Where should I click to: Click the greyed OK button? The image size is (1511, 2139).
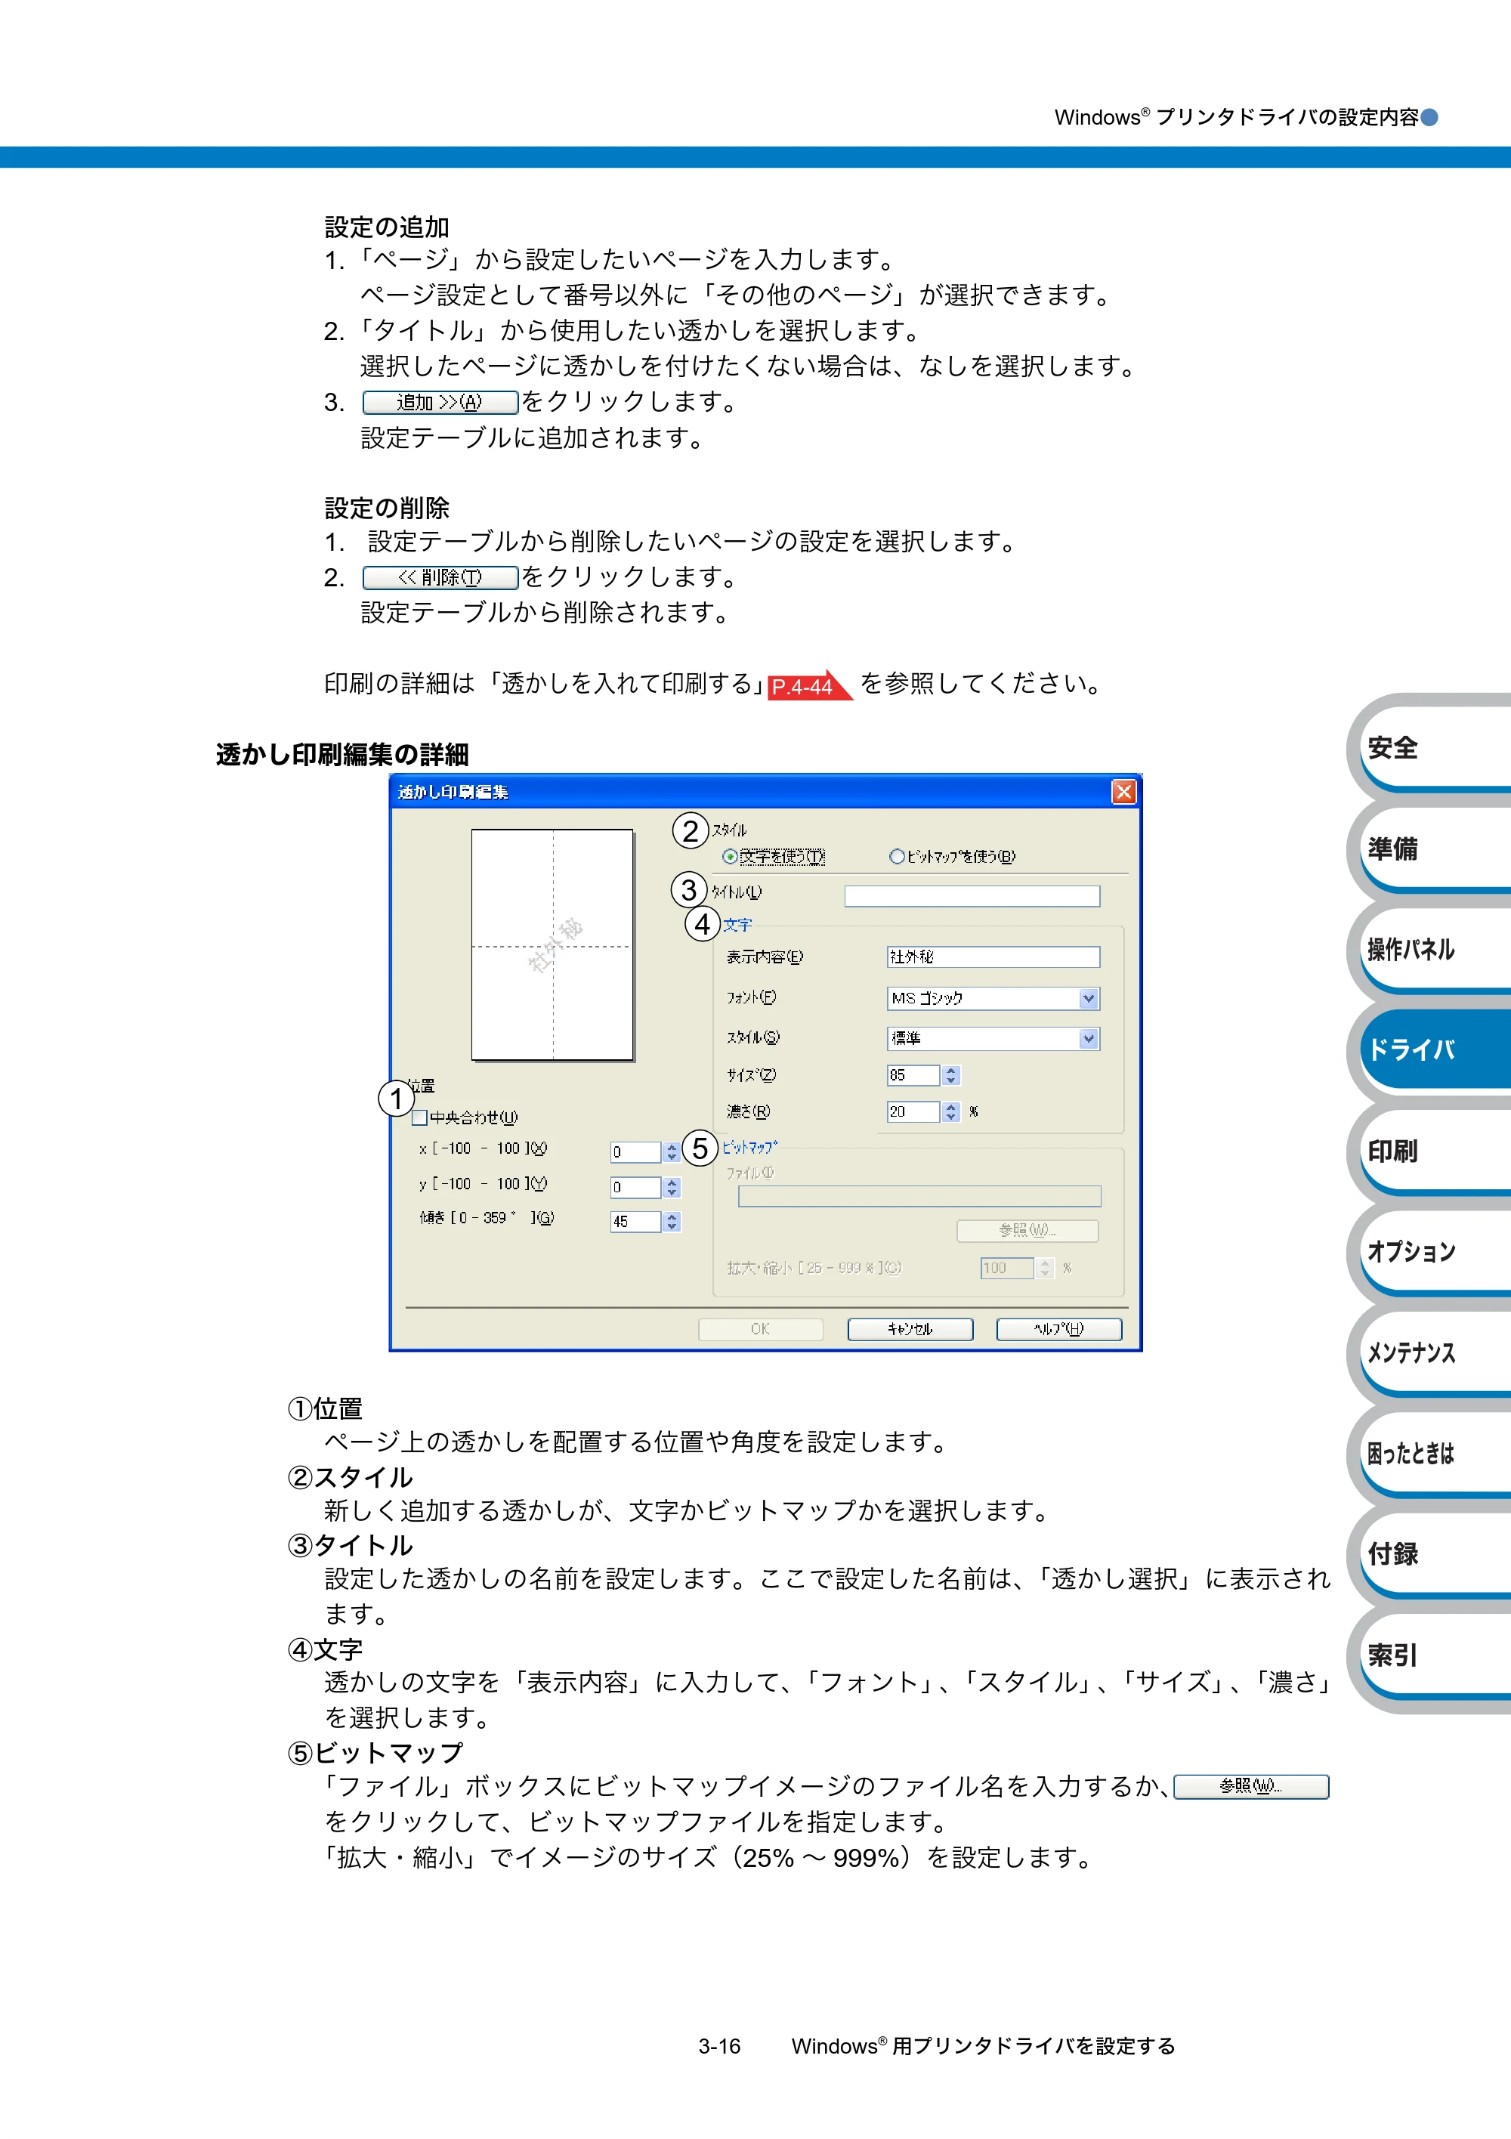tap(760, 1330)
